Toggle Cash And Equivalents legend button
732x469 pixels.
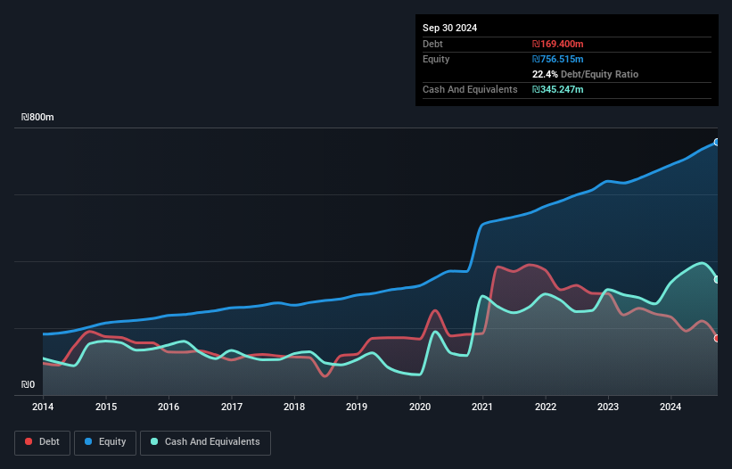click(x=205, y=442)
